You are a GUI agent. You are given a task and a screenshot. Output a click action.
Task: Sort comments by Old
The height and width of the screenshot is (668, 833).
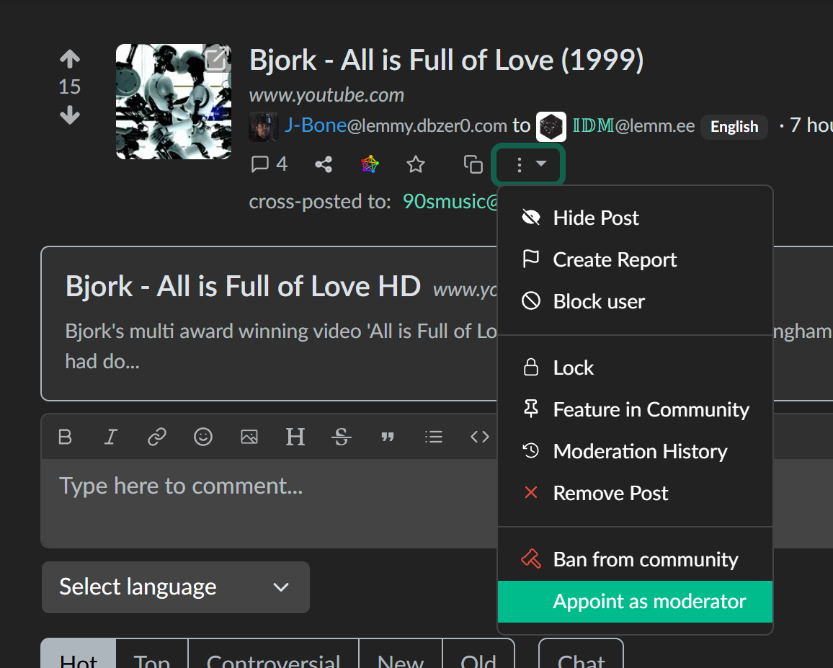pos(478,655)
